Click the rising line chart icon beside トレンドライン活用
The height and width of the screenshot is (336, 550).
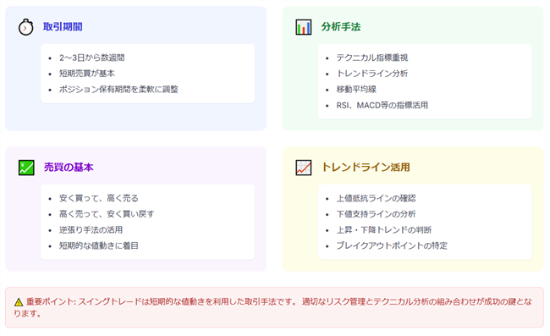(x=304, y=168)
